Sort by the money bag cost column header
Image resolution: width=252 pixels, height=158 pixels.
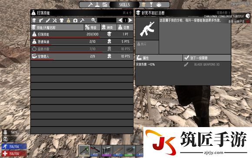coord(125,27)
